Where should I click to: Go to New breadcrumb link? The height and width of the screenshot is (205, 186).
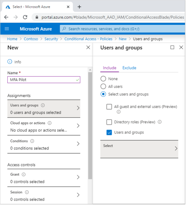point(123,39)
